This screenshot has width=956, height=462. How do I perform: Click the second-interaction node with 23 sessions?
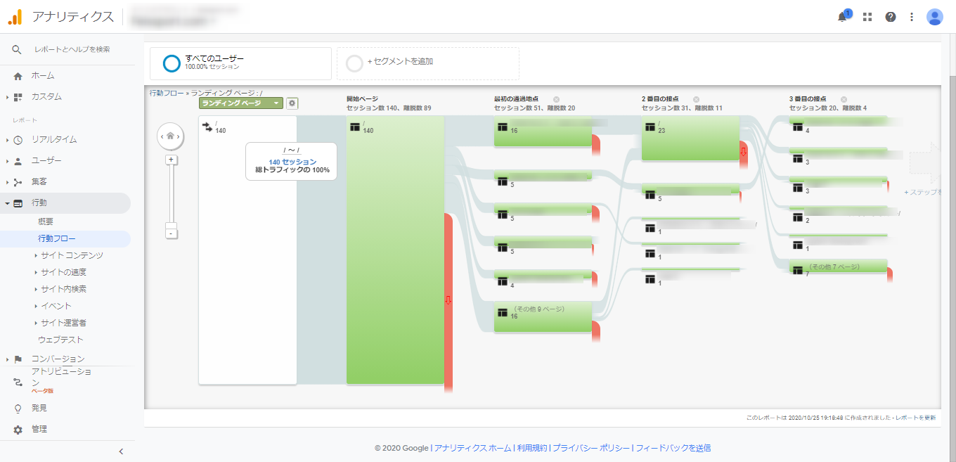click(690, 139)
